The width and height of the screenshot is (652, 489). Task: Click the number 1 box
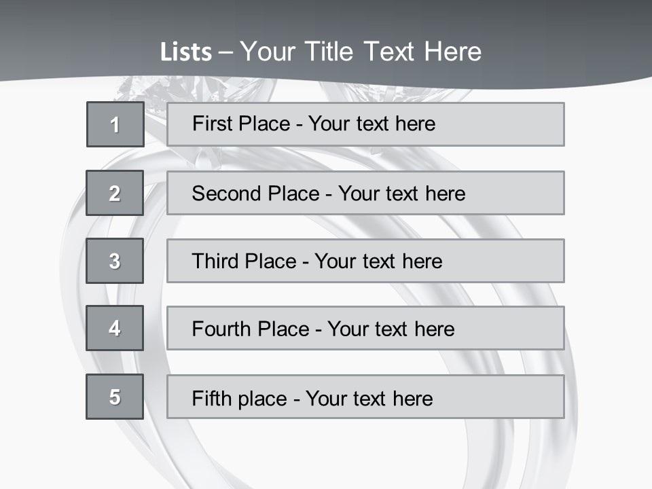click(x=115, y=124)
